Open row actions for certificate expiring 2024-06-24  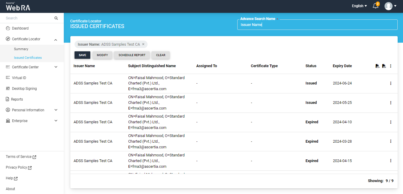click(x=391, y=83)
